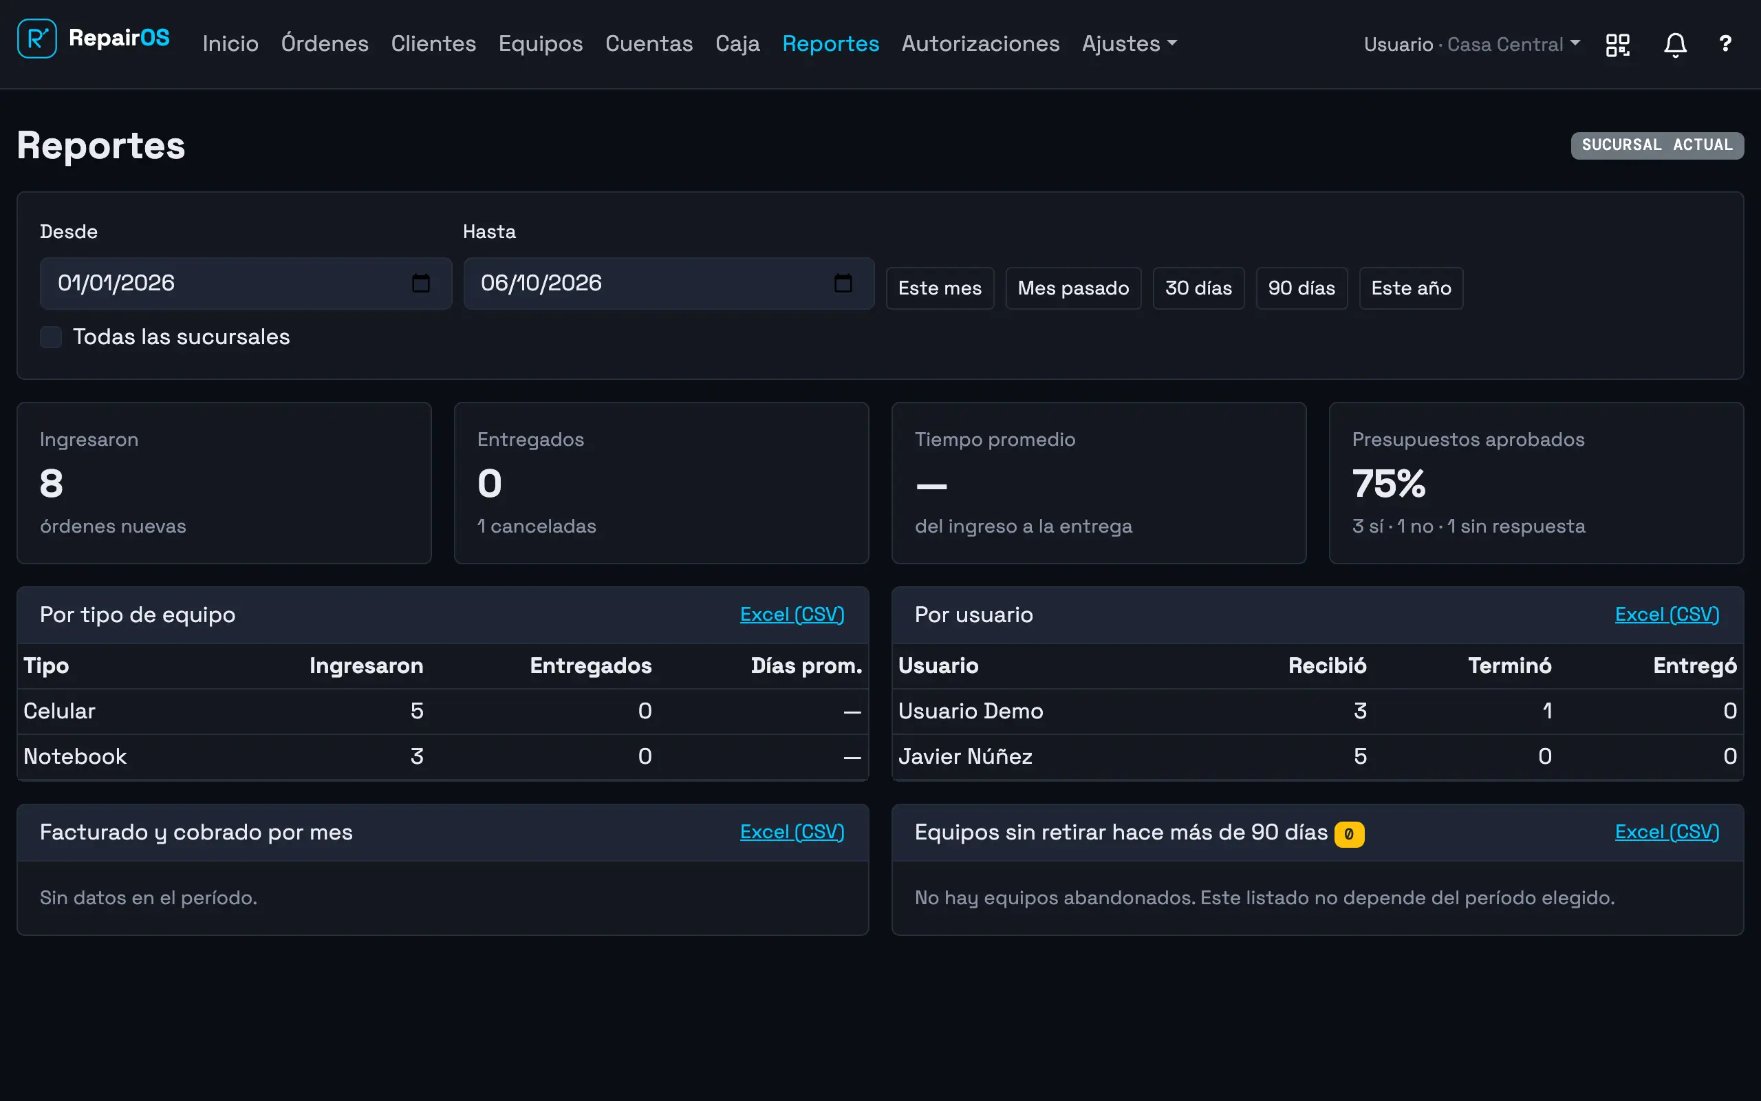The image size is (1761, 1101).
Task: Open the QR code scanner icon
Action: coord(1618,45)
